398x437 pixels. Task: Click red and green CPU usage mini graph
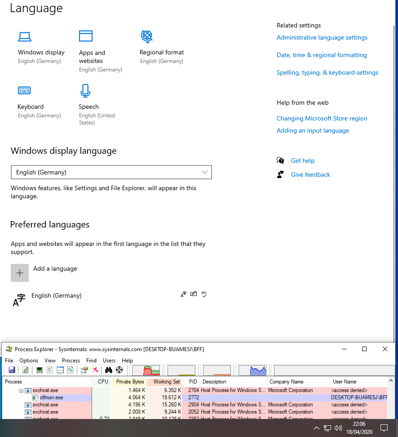(x=146, y=370)
